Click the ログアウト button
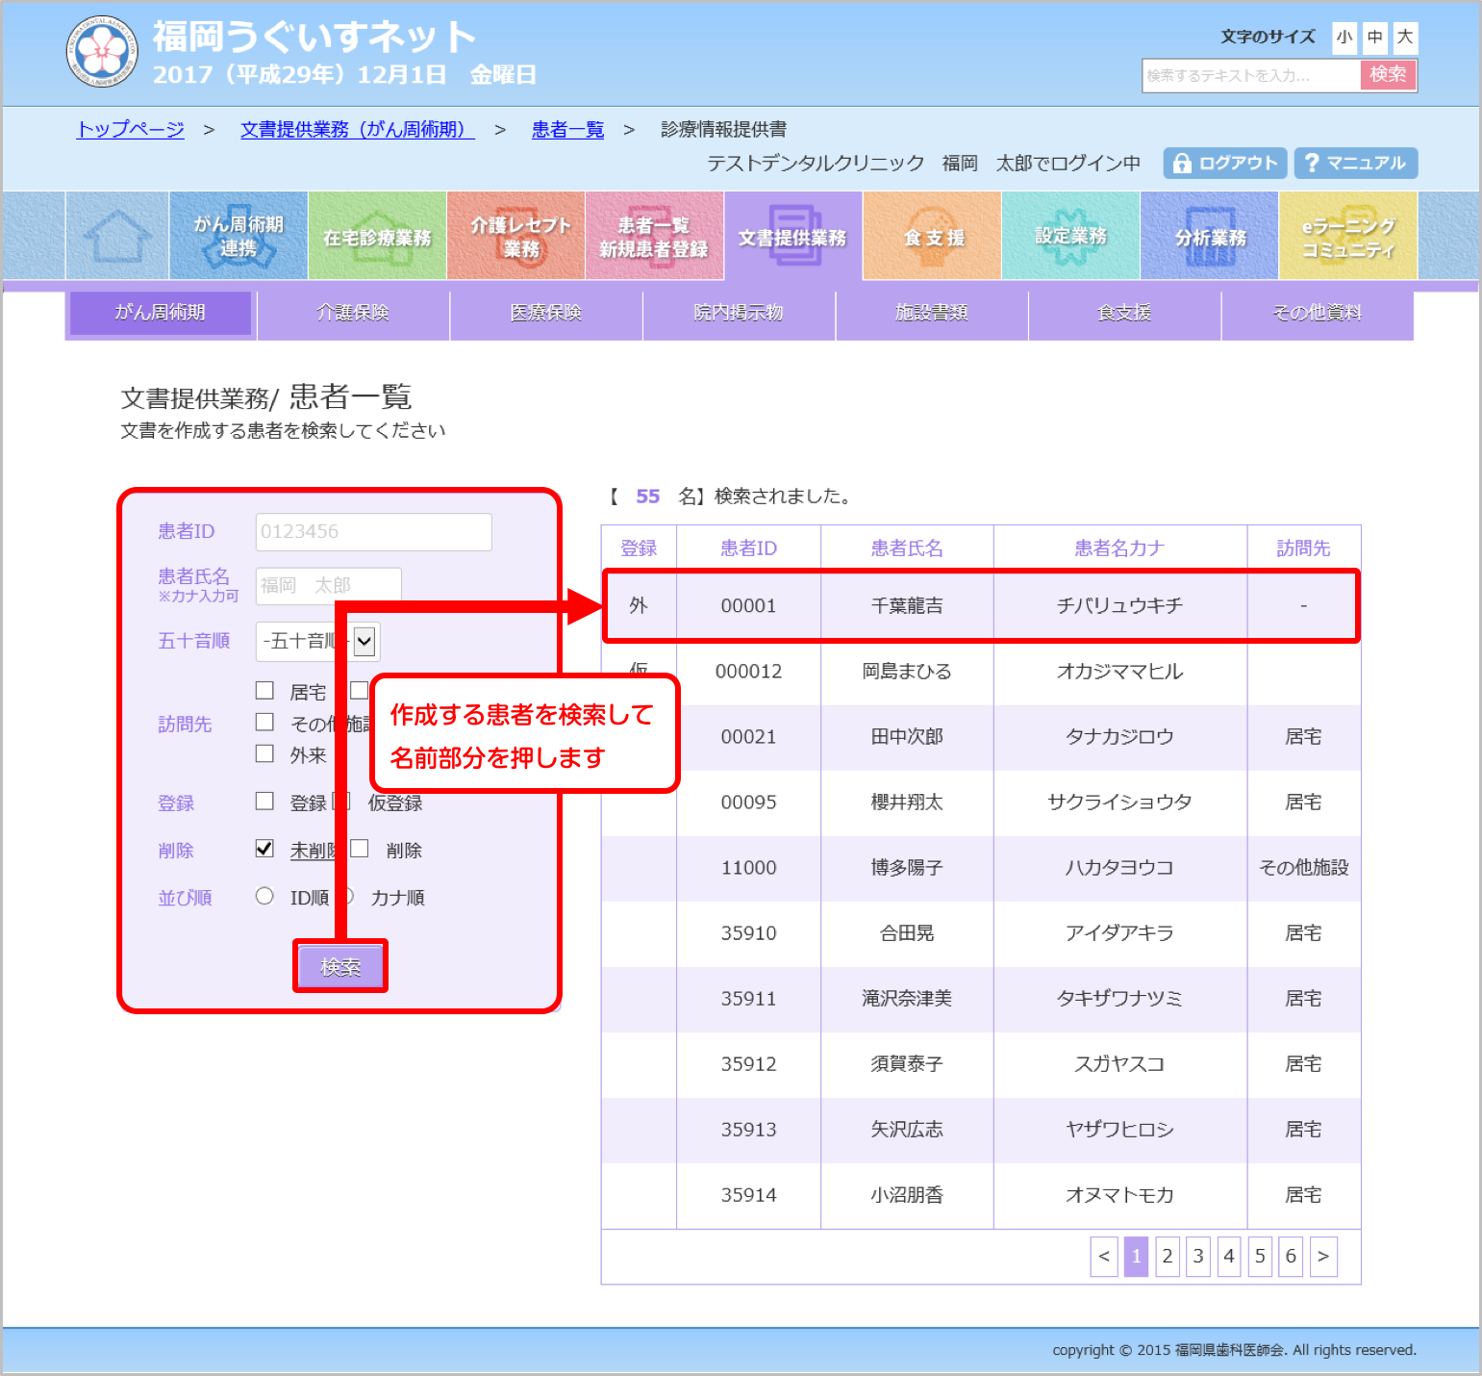Viewport: 1482px width, 1376px height. tap(1225, 164)
